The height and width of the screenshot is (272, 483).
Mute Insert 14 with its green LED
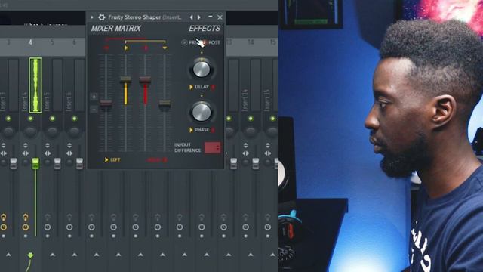click(251, 119)
